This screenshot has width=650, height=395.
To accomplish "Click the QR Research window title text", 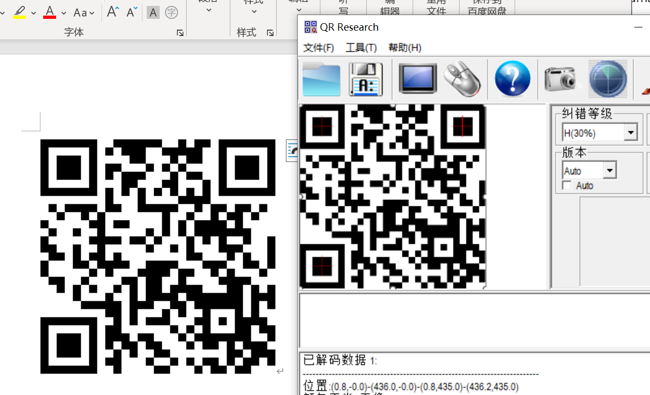I will tap(350, 27).
